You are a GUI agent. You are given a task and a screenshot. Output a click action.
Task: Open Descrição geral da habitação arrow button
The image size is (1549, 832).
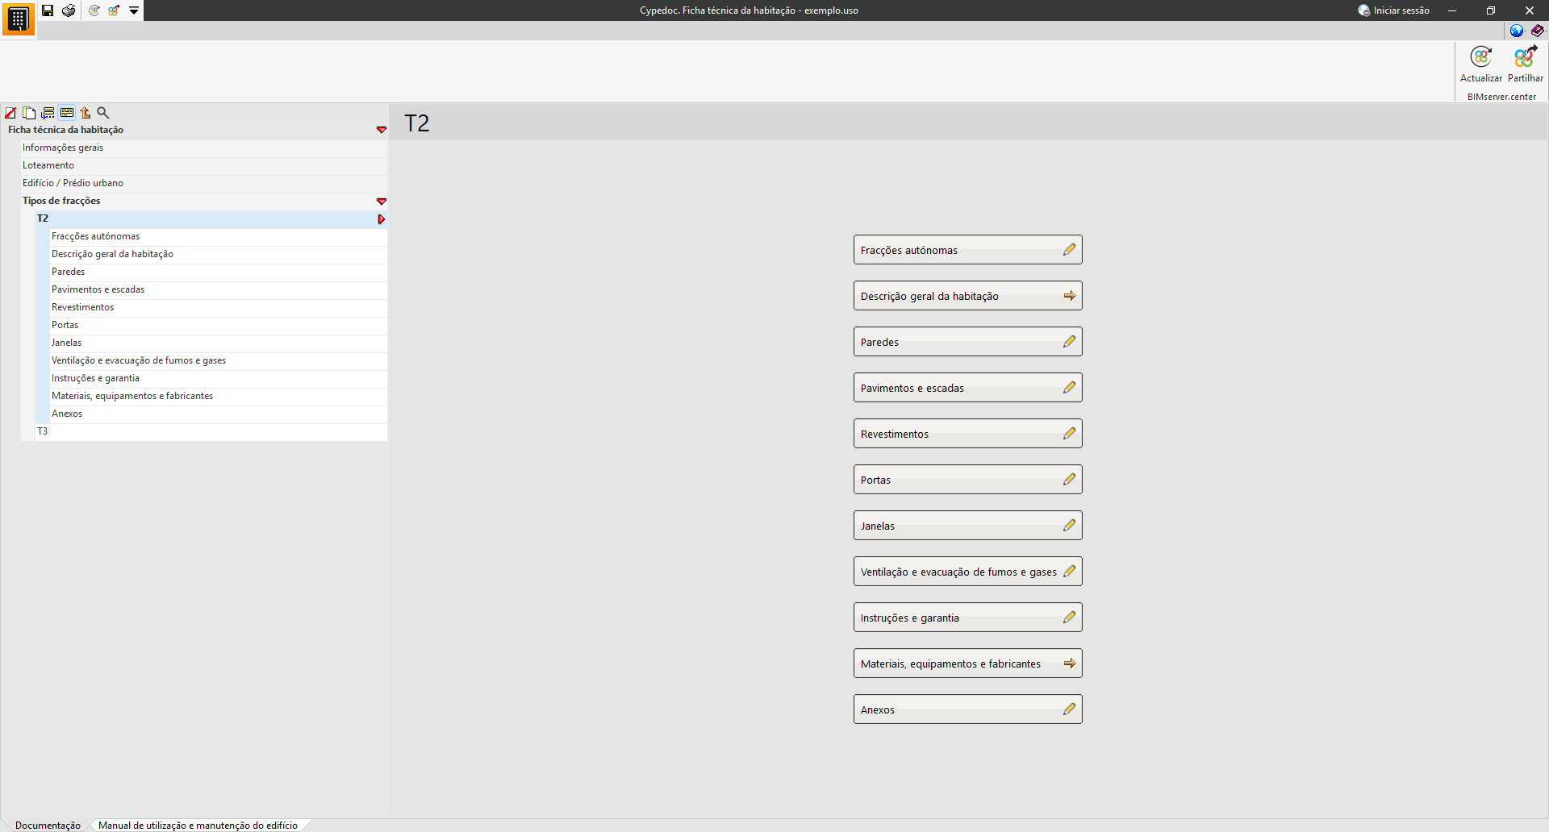click(968, 296)
